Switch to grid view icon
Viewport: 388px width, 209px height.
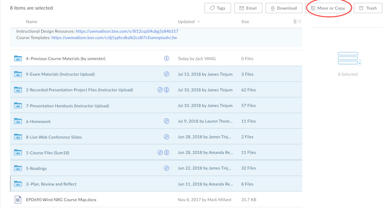click(x=300, y=22)
